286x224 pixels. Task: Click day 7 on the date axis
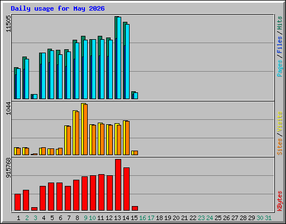(x=69, y=218)
